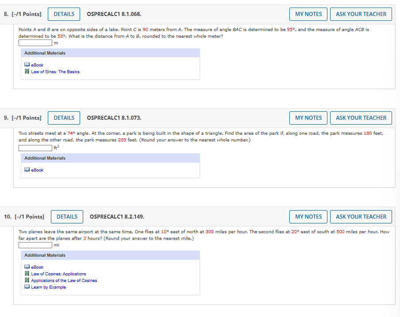This screenshot has height=317, width=400.
Task: Click the red value 500 in question 10
Action: [x=340, y=231]
